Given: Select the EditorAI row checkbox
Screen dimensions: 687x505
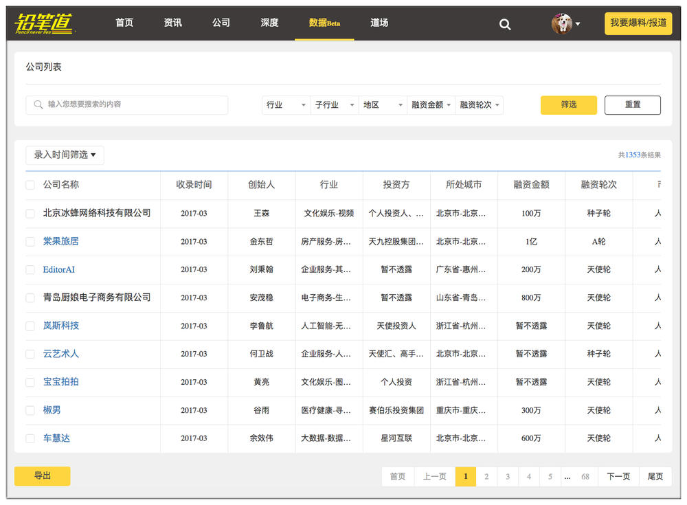Looking at the screenshot, I should click(30, 270).
